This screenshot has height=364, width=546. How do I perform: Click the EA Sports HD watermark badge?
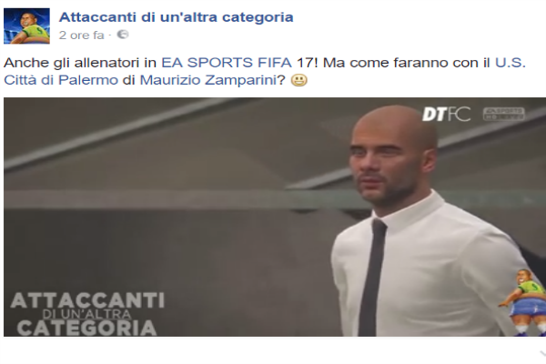click(503, 114)
